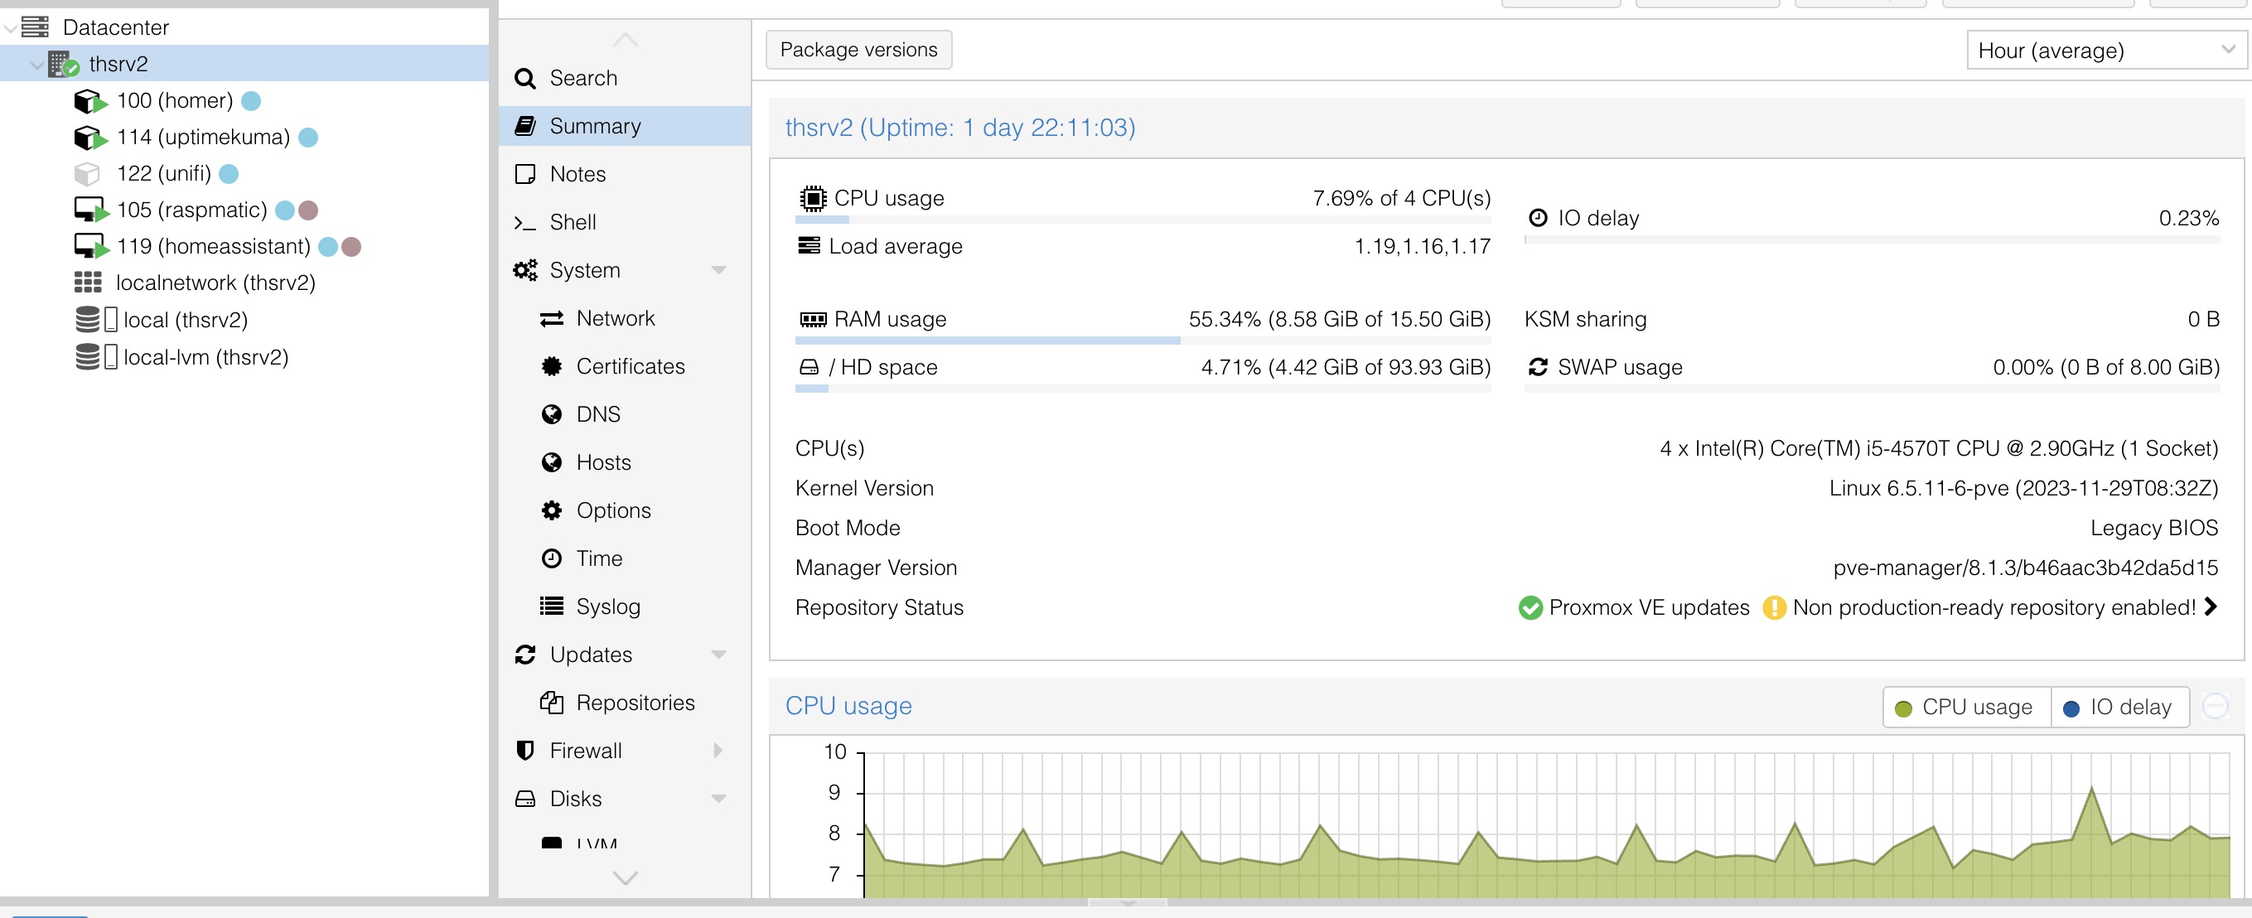Collapse the System submenu arrow
The width and height of the screenshot is (2252, 918).
(718, 270)
